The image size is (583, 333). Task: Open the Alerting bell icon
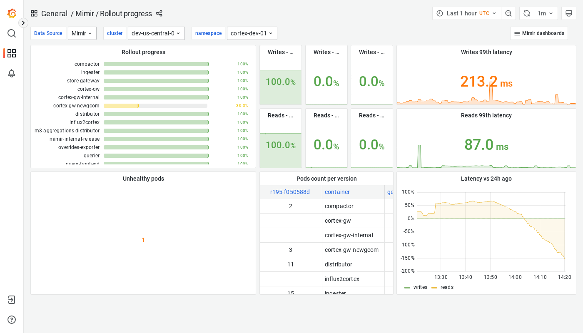click(12, 73)
